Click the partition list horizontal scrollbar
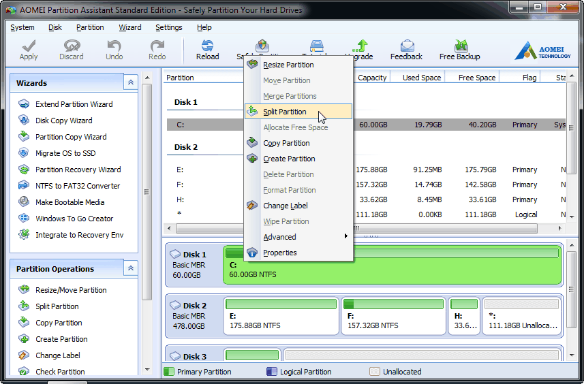Screen dimensions: 584x384 coord(356,228)
